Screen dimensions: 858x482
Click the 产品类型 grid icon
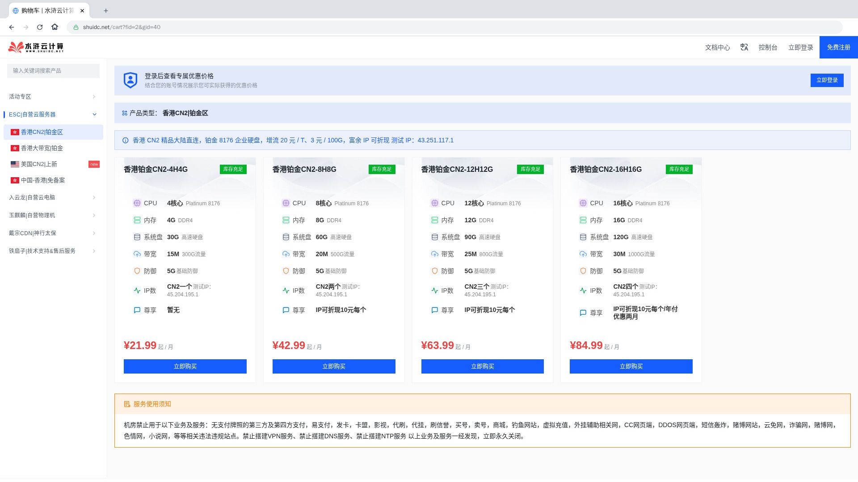[125, 113]
